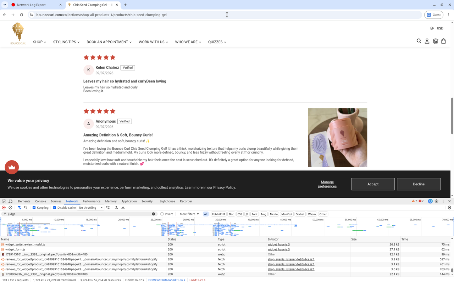
Task: Open the account profile icon
Action: pyautogui.click(x=427, y=41)
